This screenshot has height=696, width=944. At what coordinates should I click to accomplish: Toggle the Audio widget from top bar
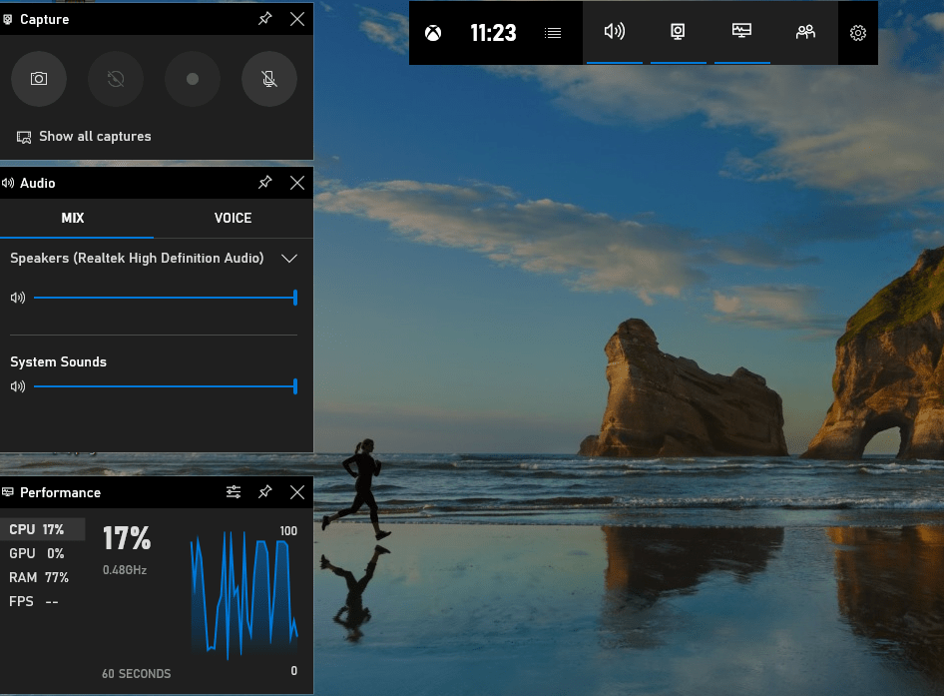pyautogui.click(x=615, y=32)
